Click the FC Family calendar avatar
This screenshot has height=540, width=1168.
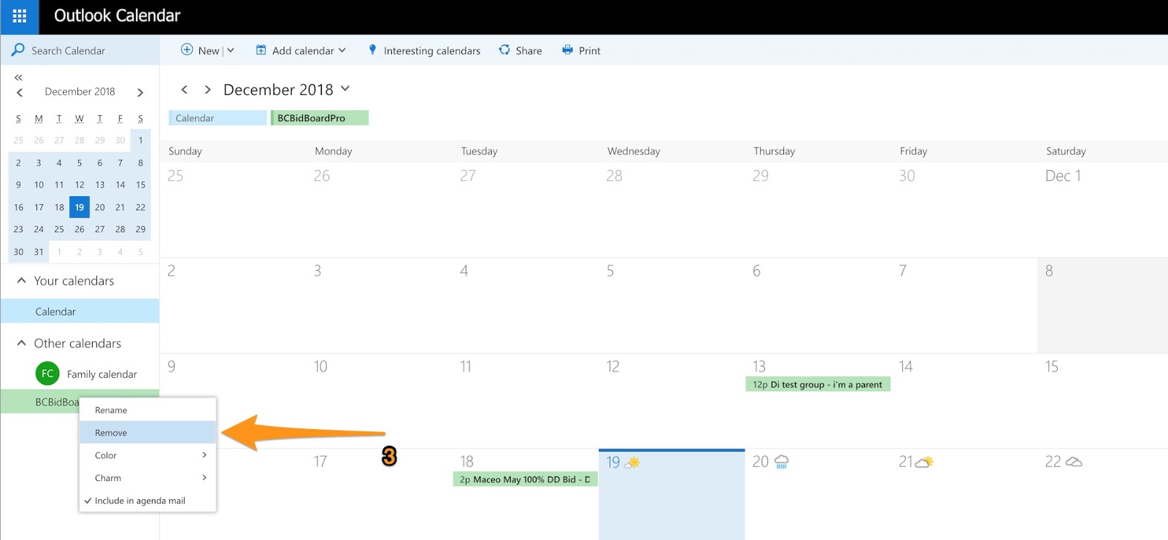pos(47,374)
